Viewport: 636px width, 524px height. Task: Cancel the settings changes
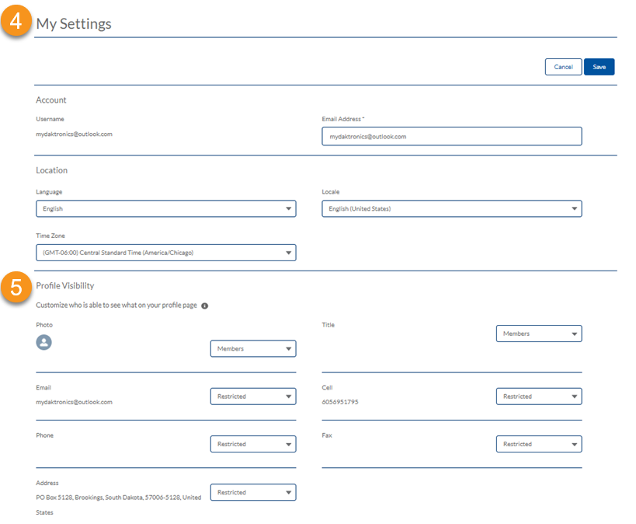click(x=563, y=67)
